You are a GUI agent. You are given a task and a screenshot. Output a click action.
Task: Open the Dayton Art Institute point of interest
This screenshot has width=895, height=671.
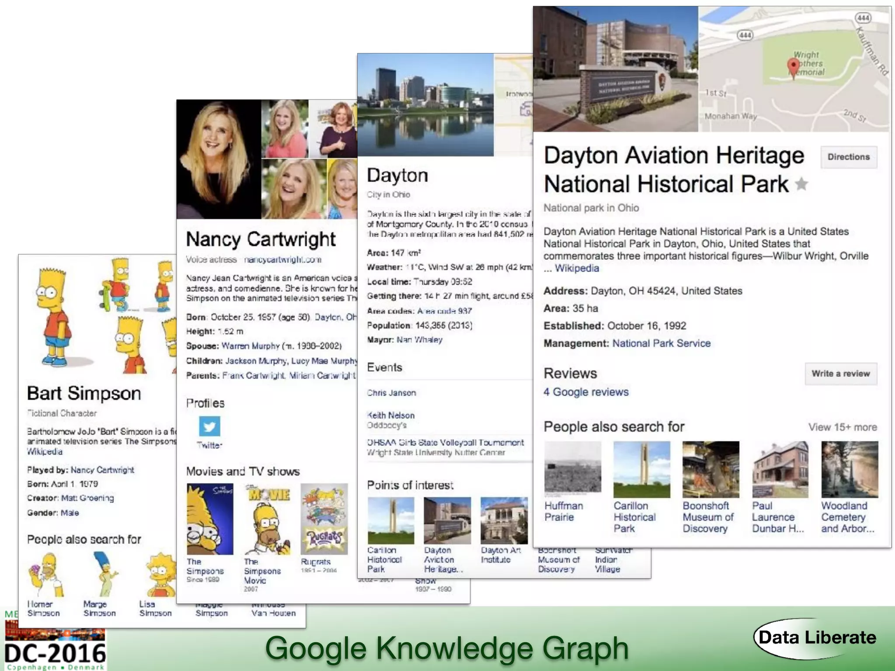click(504, 521)
